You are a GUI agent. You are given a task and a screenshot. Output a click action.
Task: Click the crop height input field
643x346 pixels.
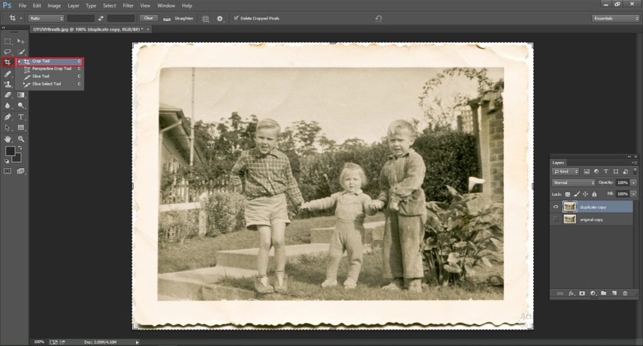coord(121,18)
